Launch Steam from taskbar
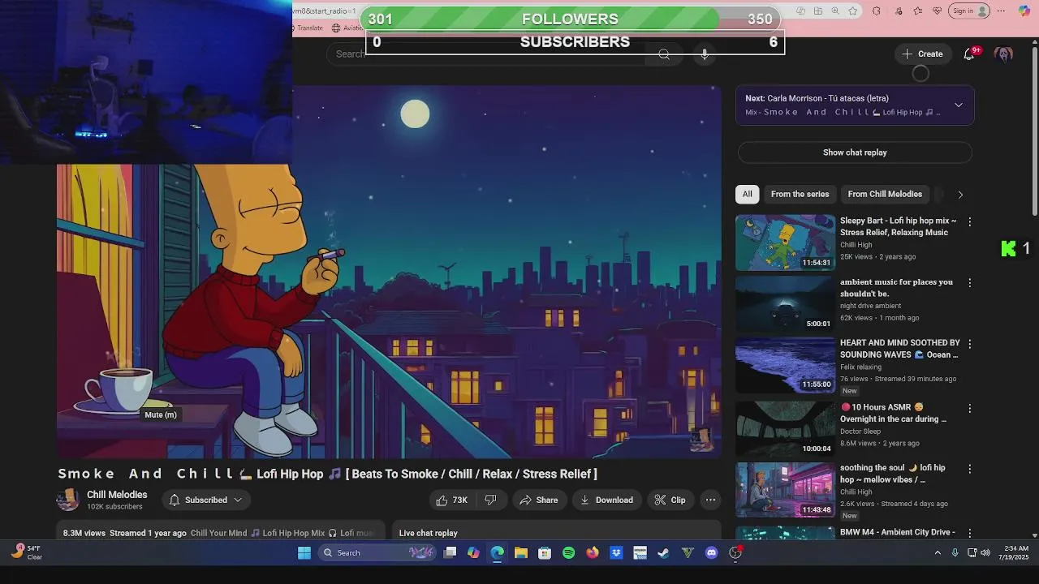This screenshot has width=1039, height=584. point(664,553)
